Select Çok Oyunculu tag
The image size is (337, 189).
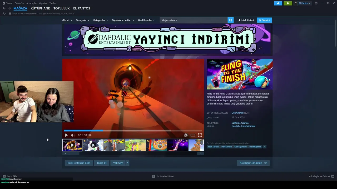coord(241,147)
